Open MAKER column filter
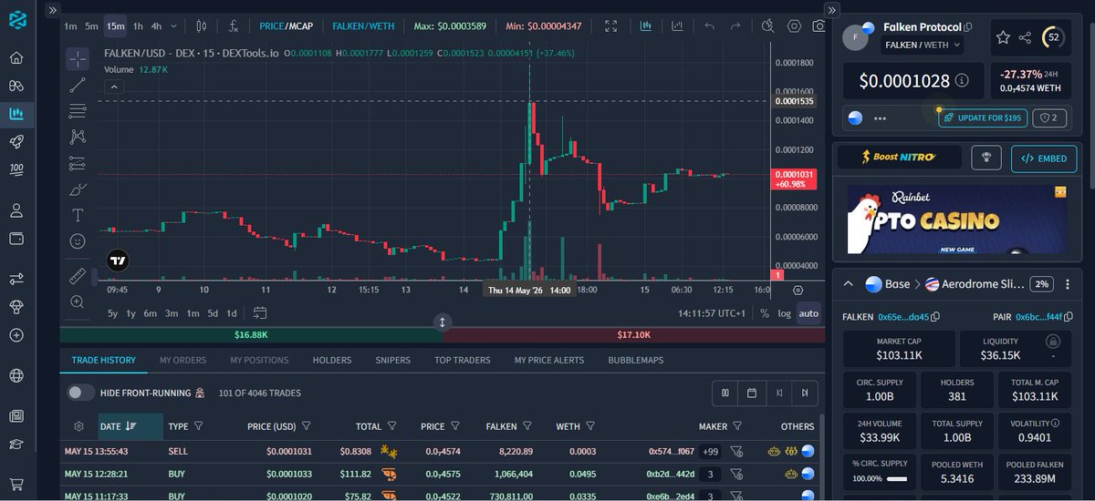The image size is (1095, 501). (737, 425)
